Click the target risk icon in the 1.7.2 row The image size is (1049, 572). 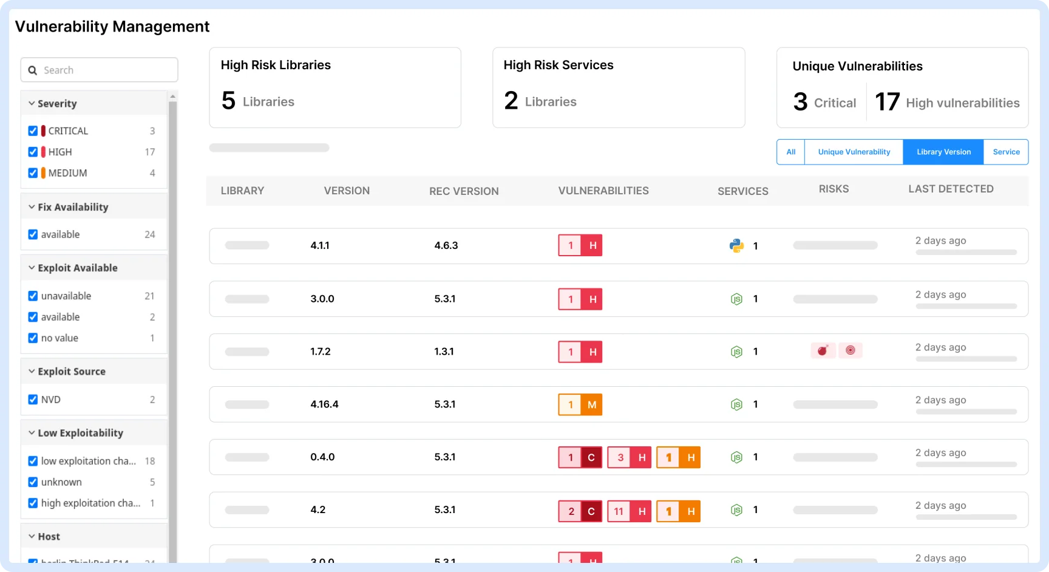point(850,350)
